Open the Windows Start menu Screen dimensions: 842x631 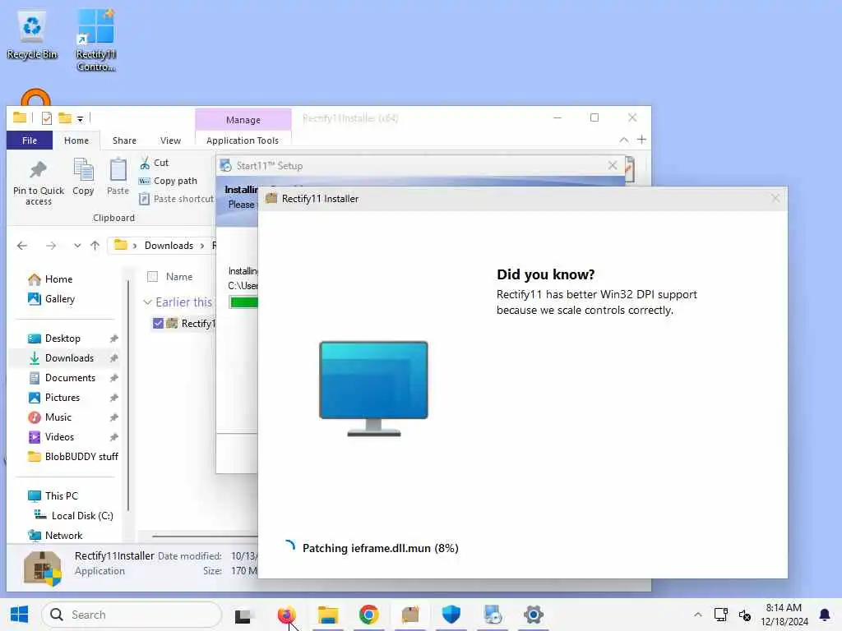[x=20, y=615]
